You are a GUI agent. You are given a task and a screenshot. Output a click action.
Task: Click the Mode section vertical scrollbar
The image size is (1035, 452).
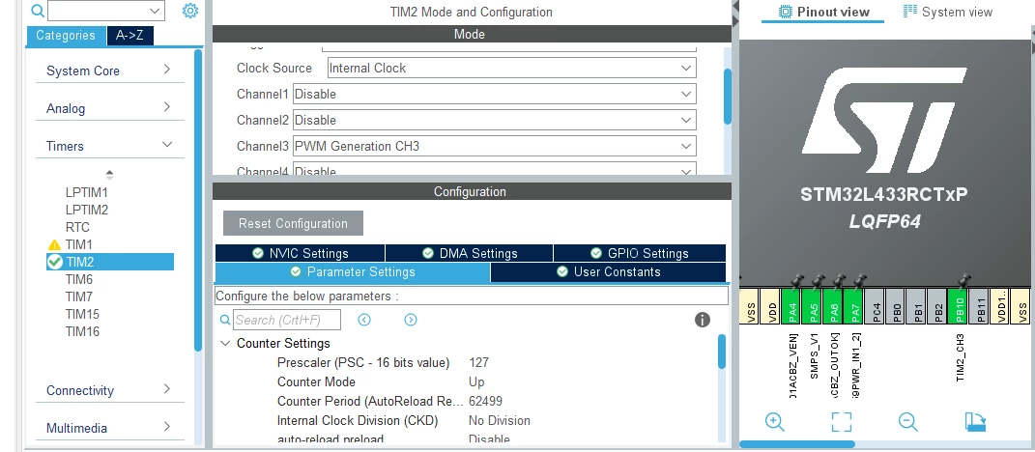pyautogui.click(x=728, y=97)
